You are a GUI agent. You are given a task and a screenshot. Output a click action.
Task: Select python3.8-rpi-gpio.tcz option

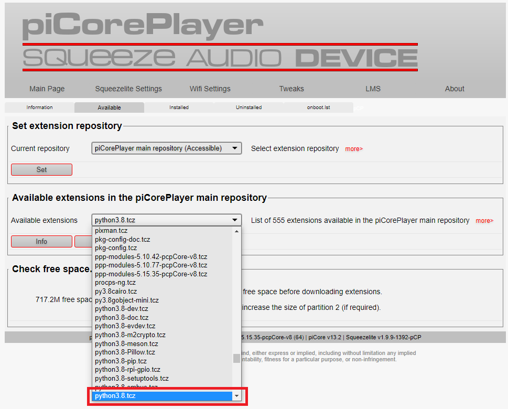tap(163, 370)
